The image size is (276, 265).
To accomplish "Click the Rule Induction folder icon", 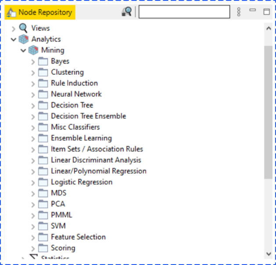I will (43, 83).
